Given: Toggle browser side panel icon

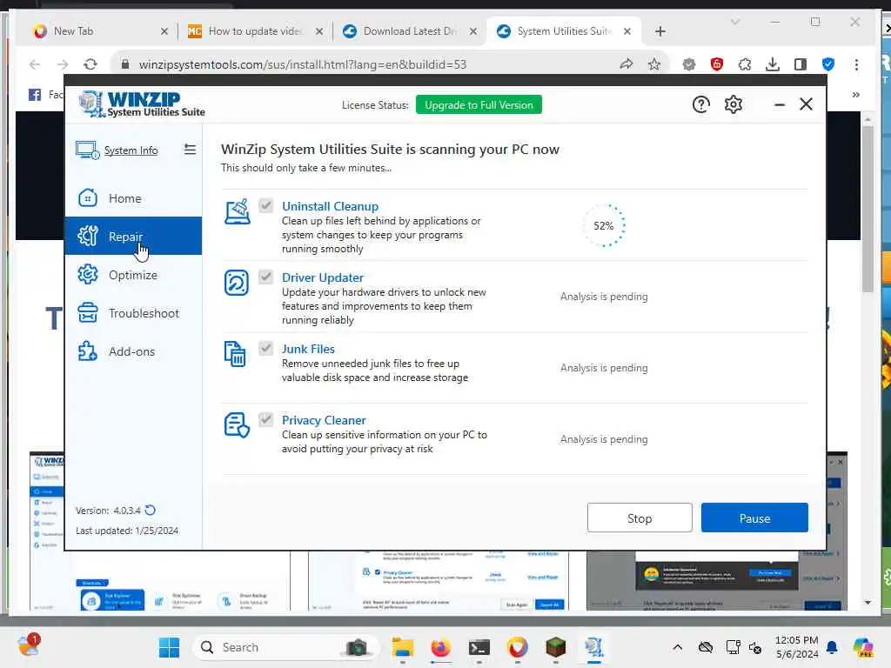Looking at the screenshot, I should pos(801,64).
